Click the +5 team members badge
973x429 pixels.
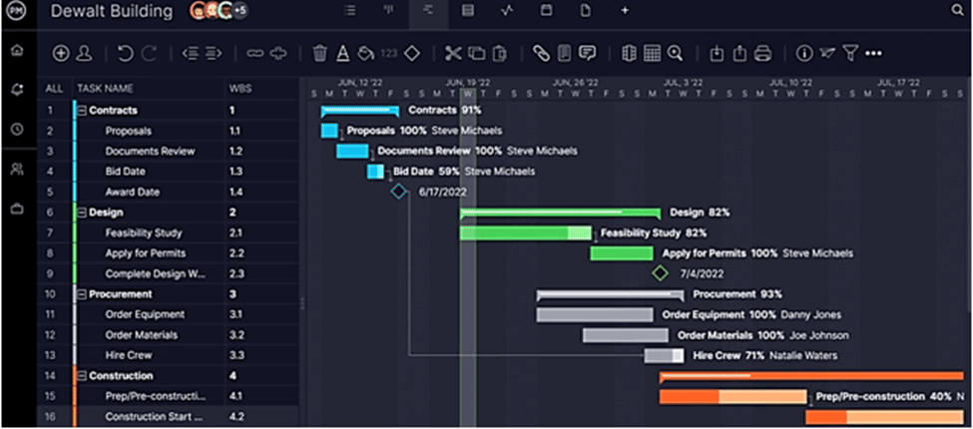tap(241, 11)
